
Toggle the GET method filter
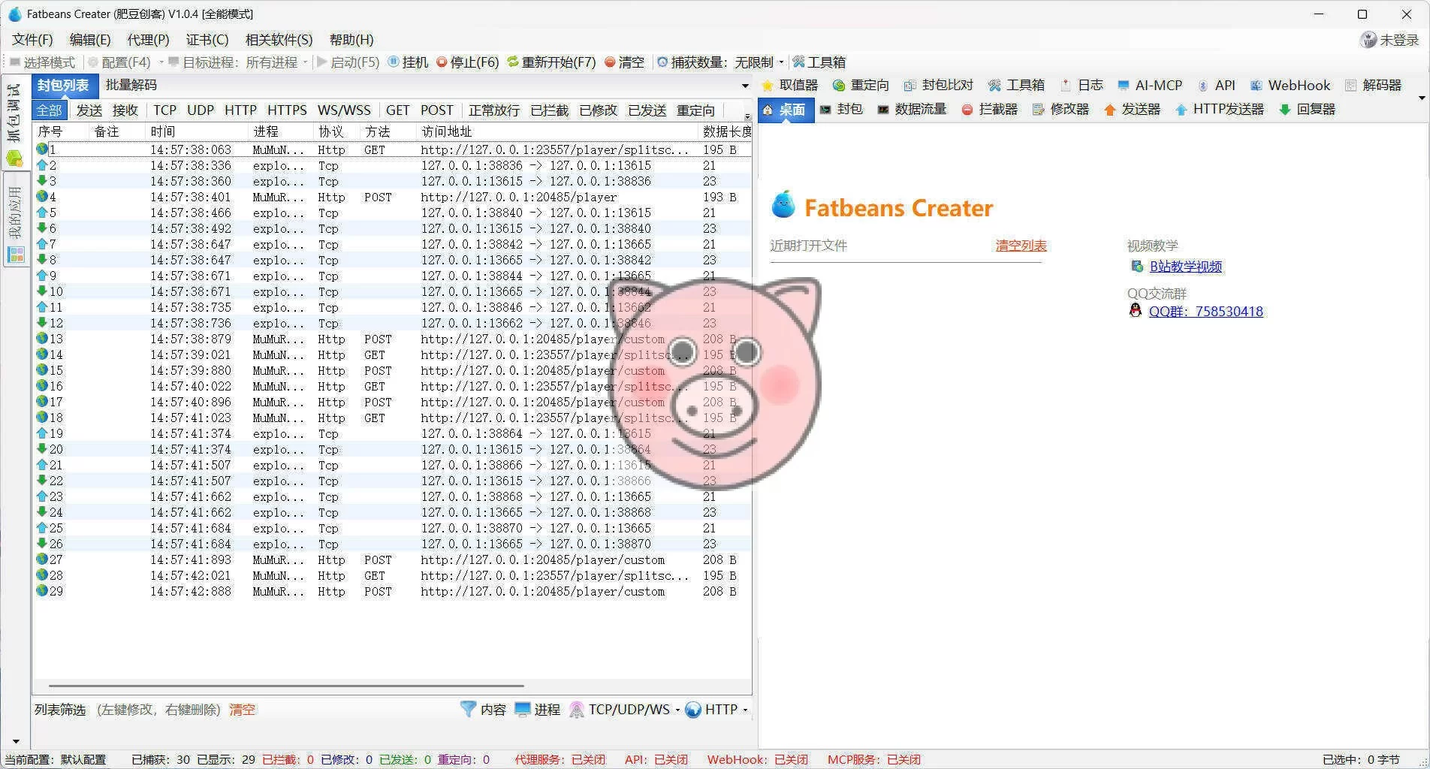(397, 110)
